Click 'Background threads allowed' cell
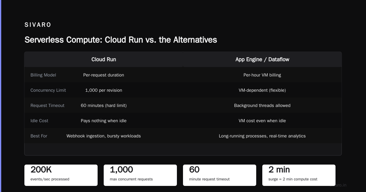This screenshot has height=192, width=366. coord(262,105)
